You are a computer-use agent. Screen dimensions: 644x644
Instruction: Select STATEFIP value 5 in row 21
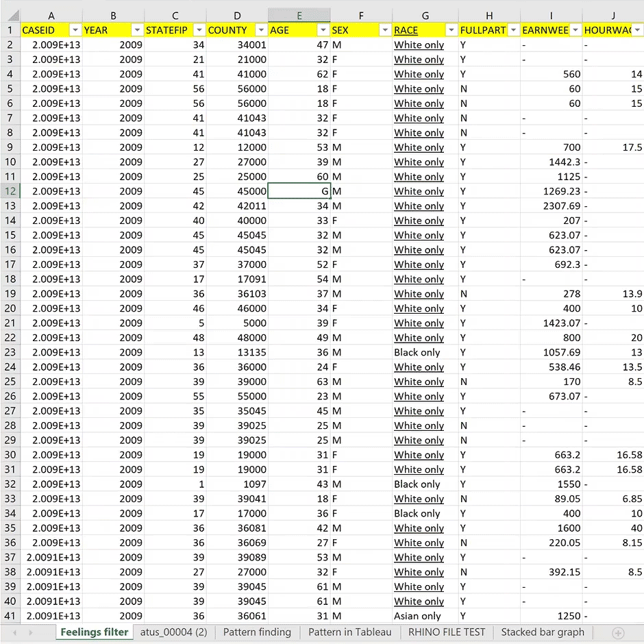175,323
